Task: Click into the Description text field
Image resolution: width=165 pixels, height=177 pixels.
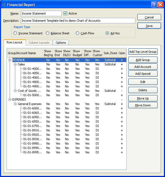Action: click(x=78, y=21)
